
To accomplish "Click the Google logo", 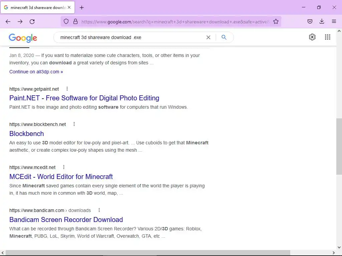I will (23, 38).
